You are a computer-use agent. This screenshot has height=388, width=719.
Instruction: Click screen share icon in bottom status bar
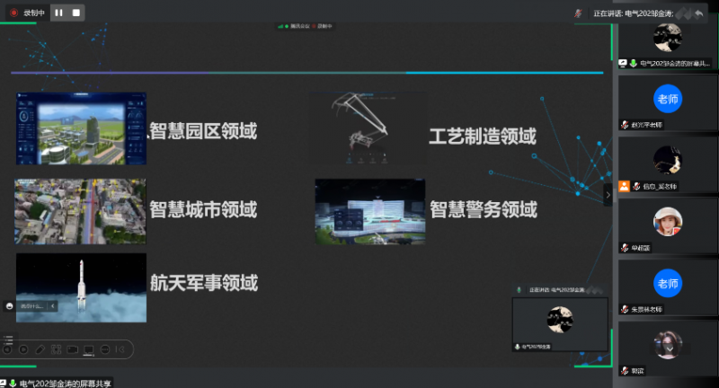click(3, 384)
